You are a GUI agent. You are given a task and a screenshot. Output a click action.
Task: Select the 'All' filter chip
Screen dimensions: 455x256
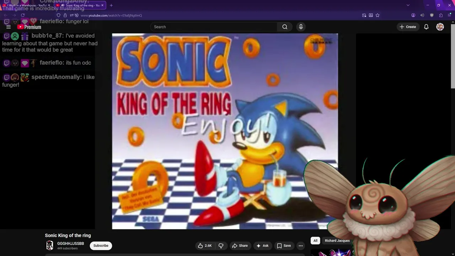click(315, 241)
